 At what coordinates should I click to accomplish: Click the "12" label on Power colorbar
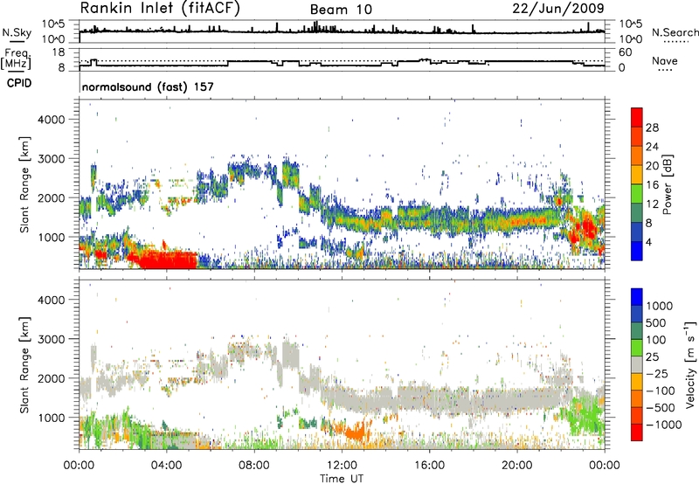(652, 204)
